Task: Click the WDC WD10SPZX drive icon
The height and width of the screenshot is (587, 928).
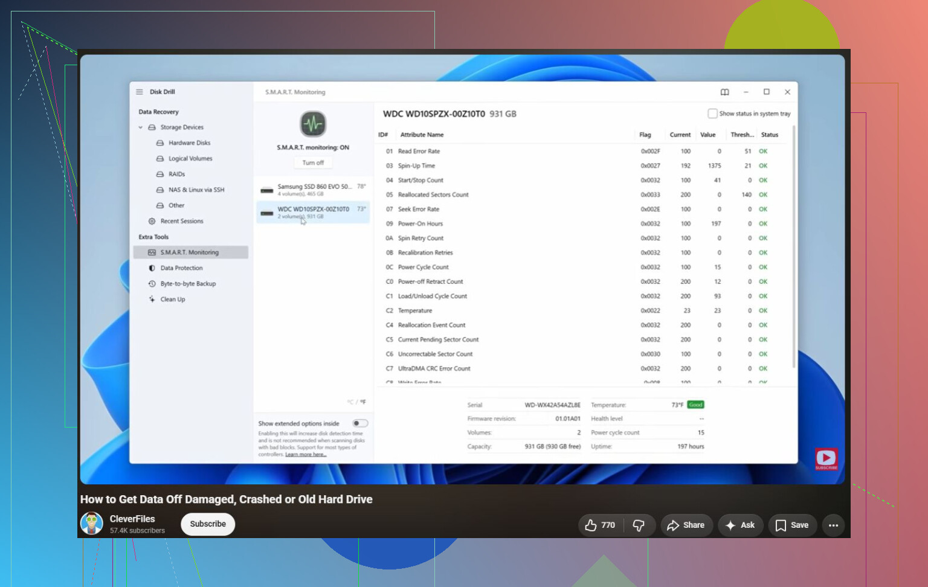Action: 267,213
